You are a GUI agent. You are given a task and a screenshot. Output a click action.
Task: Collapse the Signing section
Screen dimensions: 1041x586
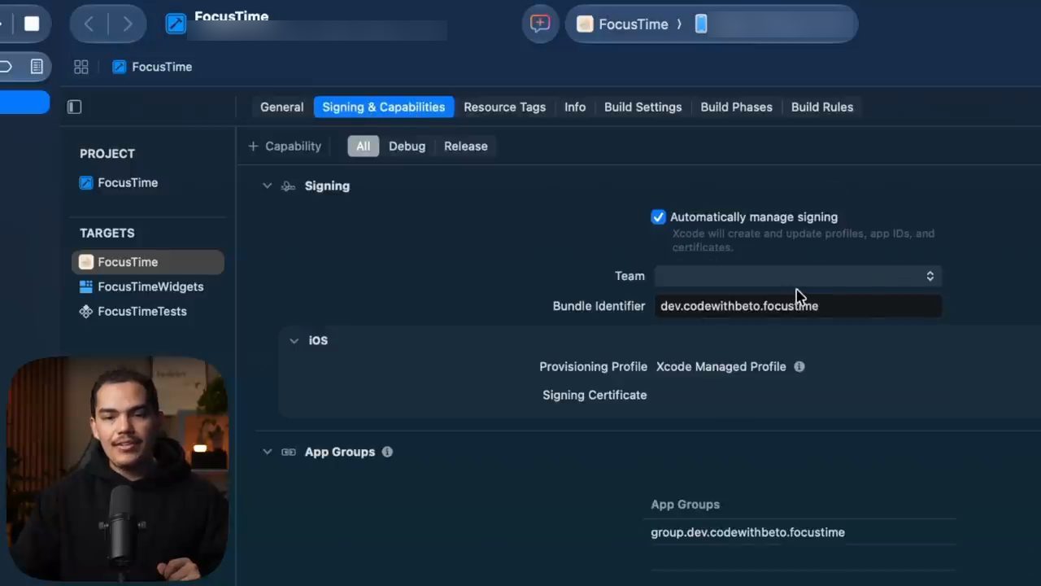(267, 186)
